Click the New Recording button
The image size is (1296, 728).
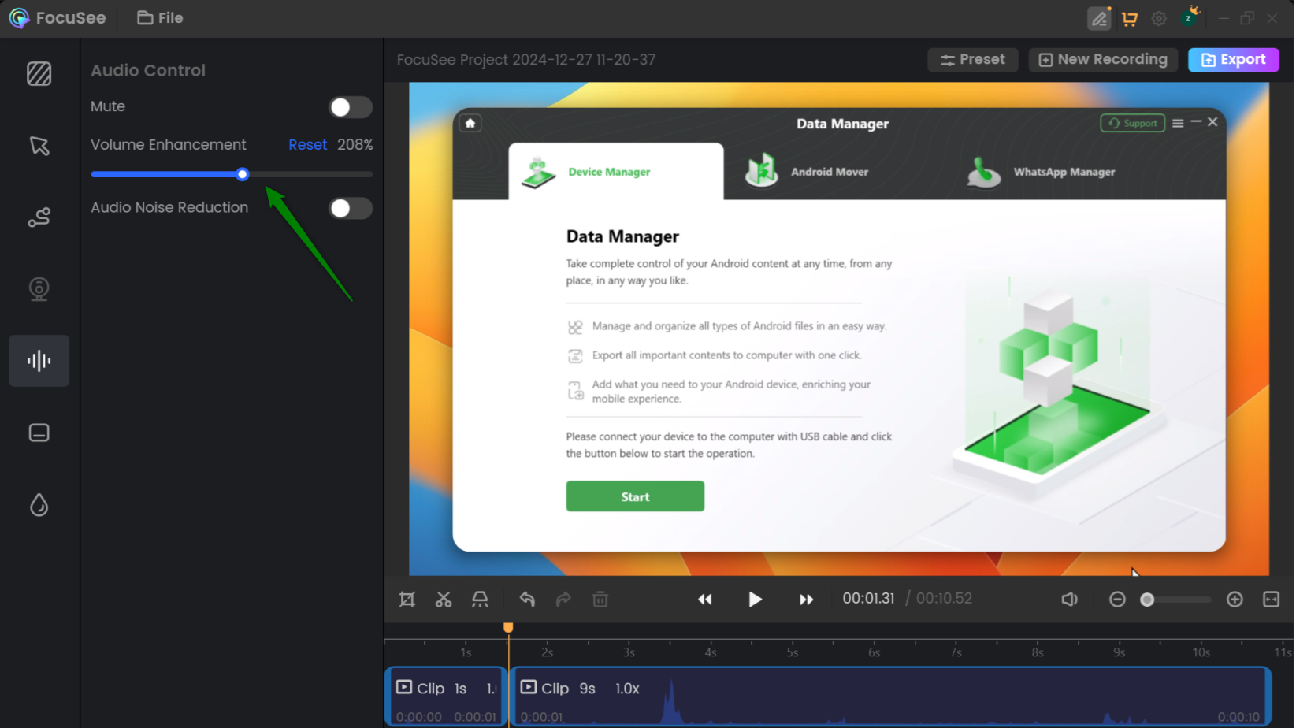[x=1103, y=59]
